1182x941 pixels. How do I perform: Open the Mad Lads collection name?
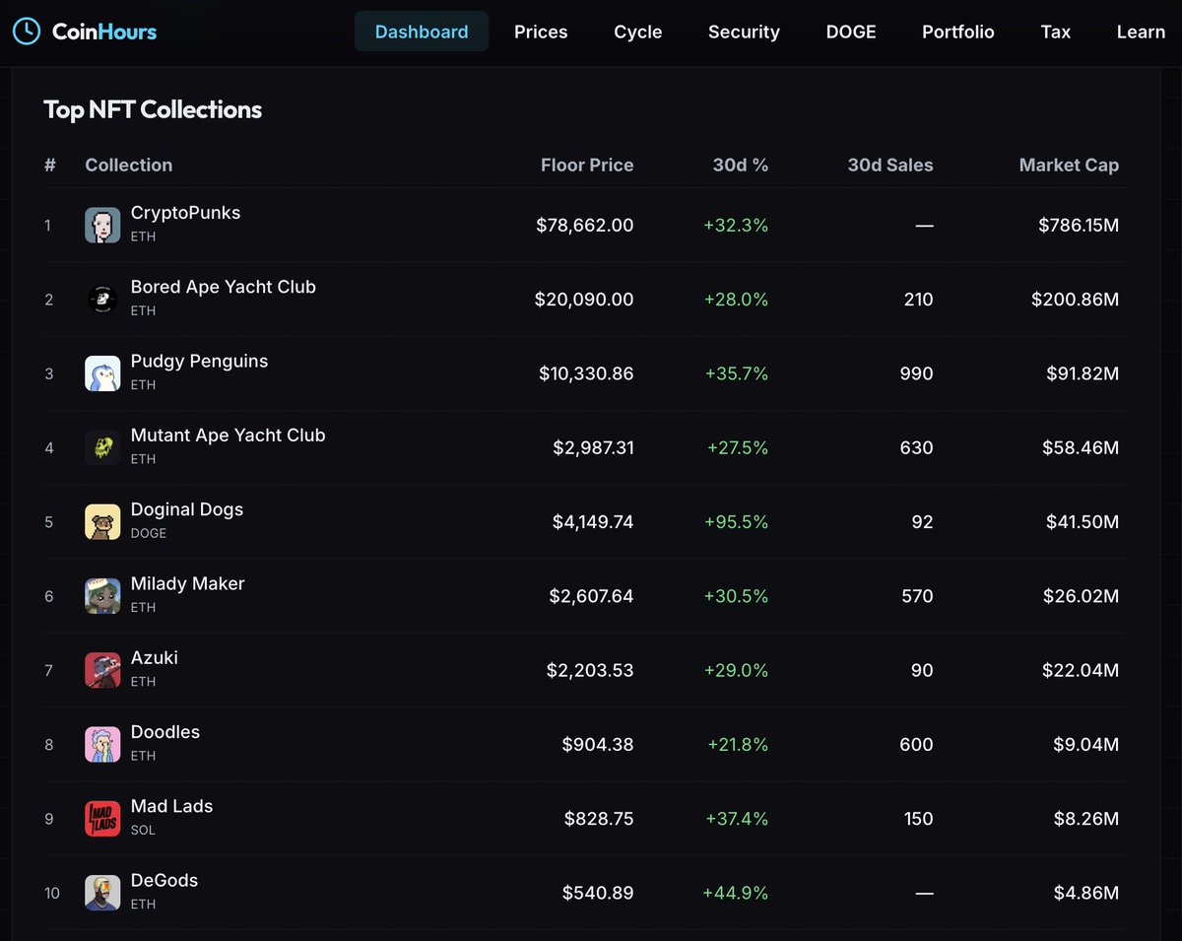171,806
